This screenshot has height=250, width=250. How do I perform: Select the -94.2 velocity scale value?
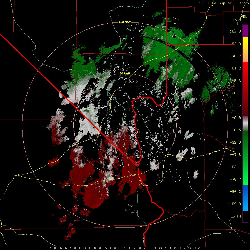[235, 192]
